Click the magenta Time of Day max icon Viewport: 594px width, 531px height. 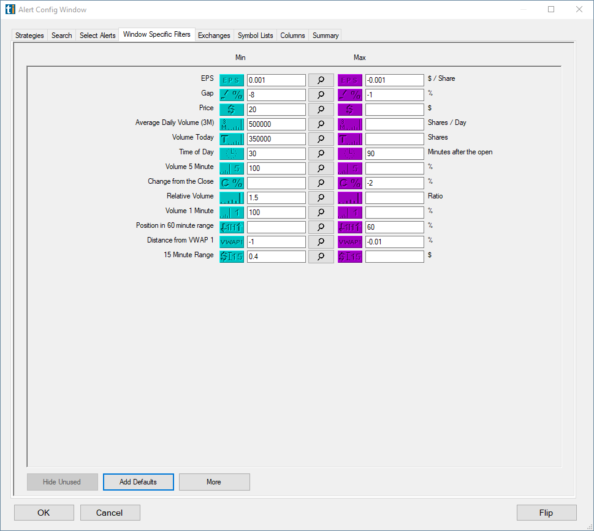coord(349,153)
